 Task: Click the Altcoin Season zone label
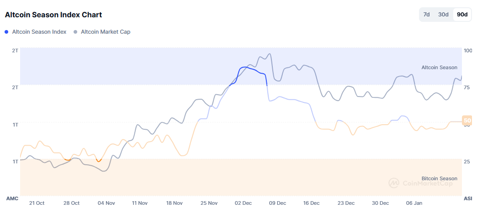coord(439,67)
